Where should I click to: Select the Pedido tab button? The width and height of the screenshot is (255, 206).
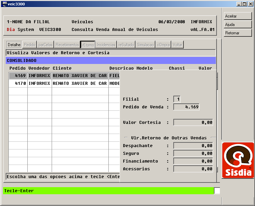(30, 44)
